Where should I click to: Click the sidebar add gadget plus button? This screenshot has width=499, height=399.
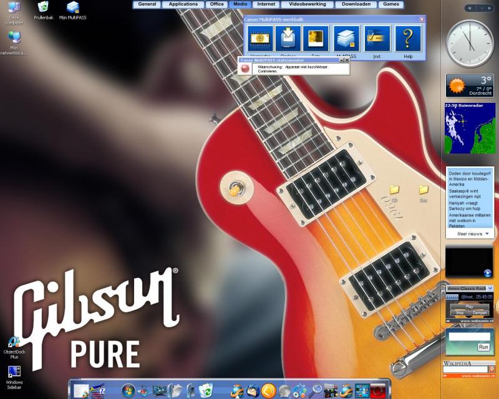point(470,8)
